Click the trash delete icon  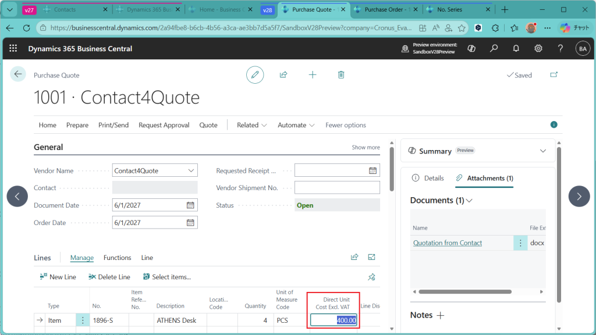click(x=341, y=74)
